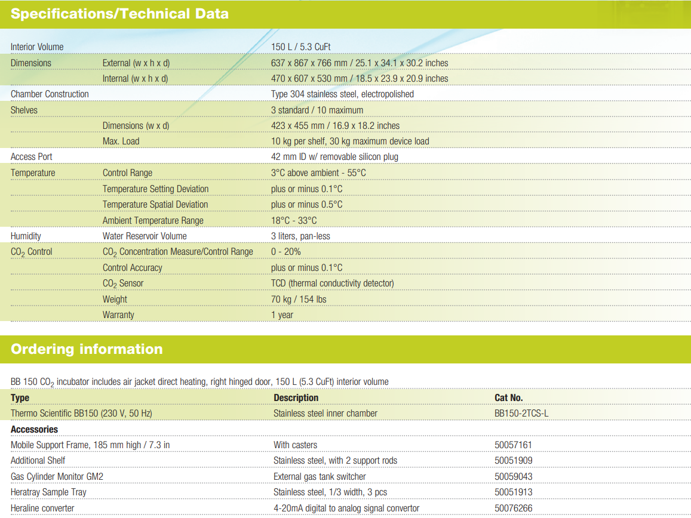Click the 'Access Port' label
This screenshot has width=691, height=518.
[31, 157]
